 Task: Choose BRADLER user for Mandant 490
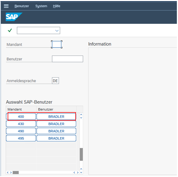[56, 131]
